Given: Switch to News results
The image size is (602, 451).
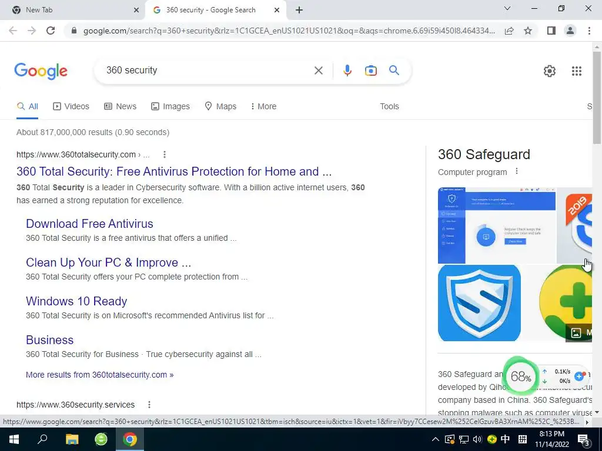Looking at the screenshot, I should 120,106.
